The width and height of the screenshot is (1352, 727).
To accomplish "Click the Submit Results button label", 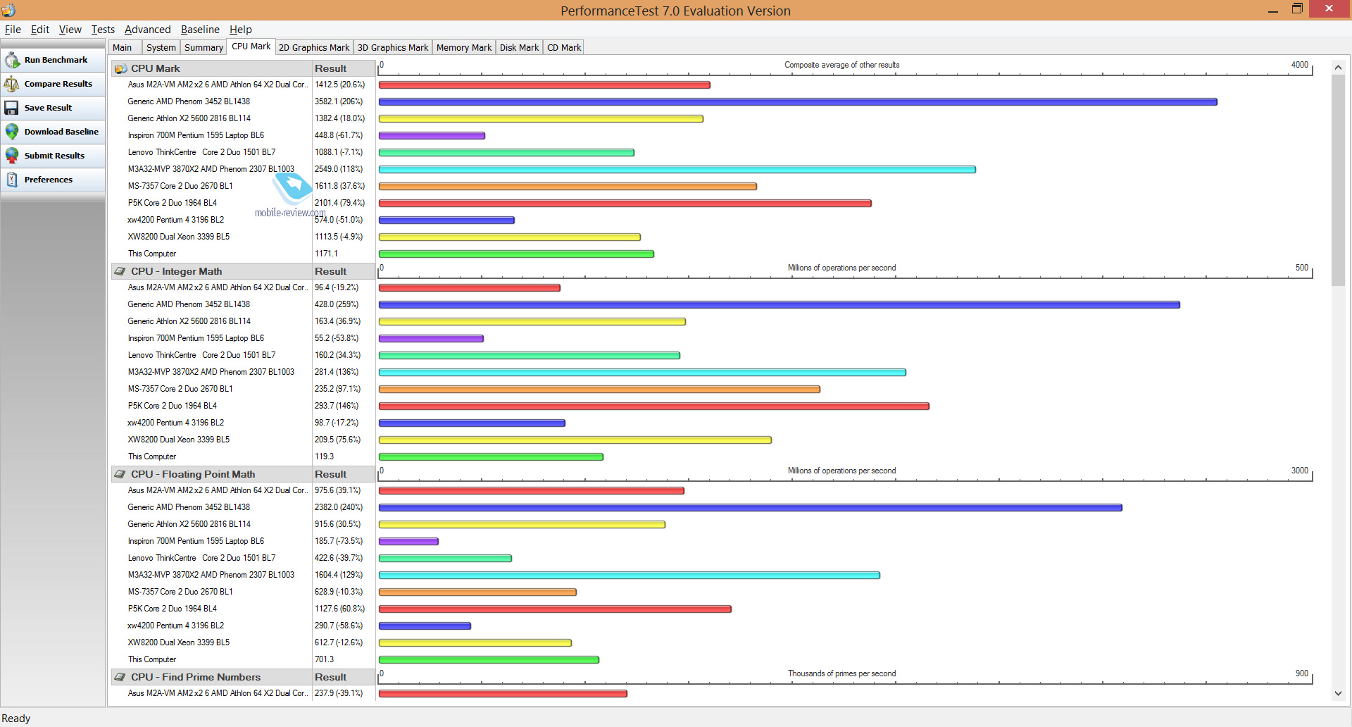I will tap(54, 156).
